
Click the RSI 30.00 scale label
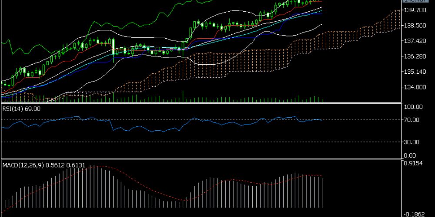point(412,142)
